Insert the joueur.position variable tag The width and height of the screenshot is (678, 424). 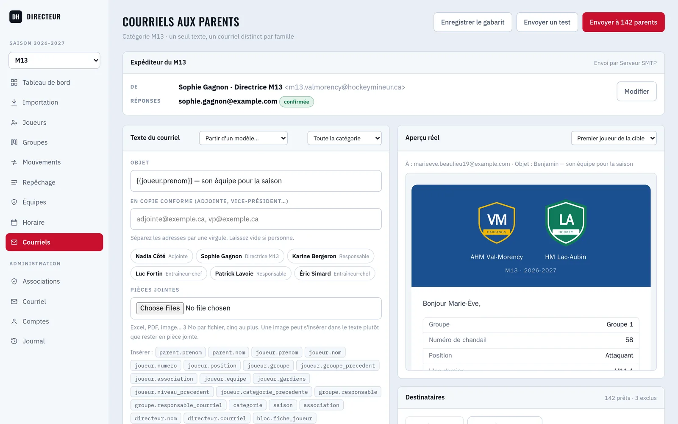[x=212, y=365]
